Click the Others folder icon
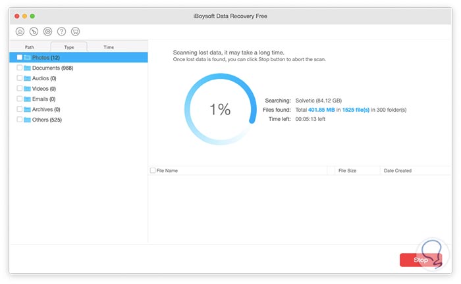The height and width of the screenshot is (284, 461). 28,120
